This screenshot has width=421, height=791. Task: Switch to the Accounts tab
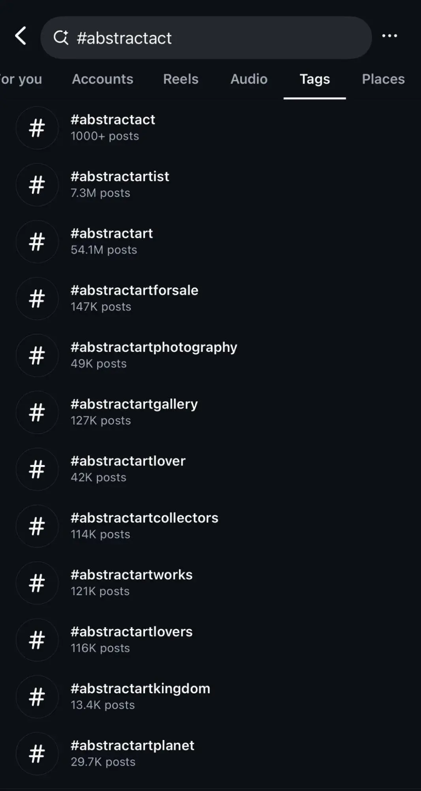tap(102, 79)
